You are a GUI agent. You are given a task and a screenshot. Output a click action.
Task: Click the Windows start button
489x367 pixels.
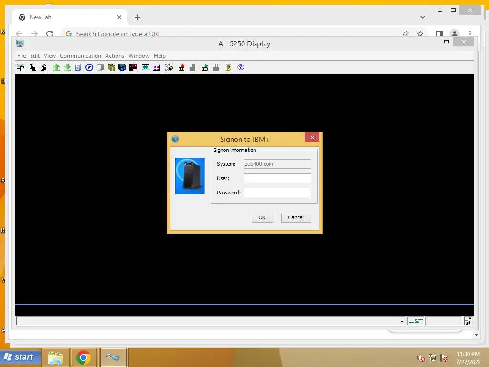tap(21, 357)
